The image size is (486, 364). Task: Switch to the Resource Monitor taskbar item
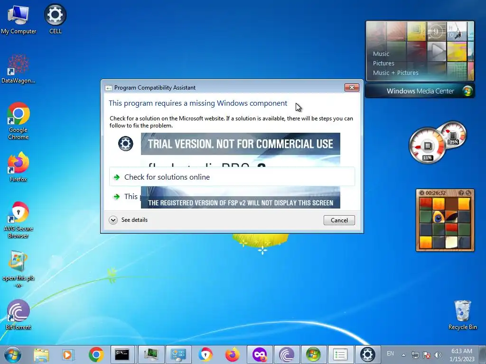pos(151,355)
